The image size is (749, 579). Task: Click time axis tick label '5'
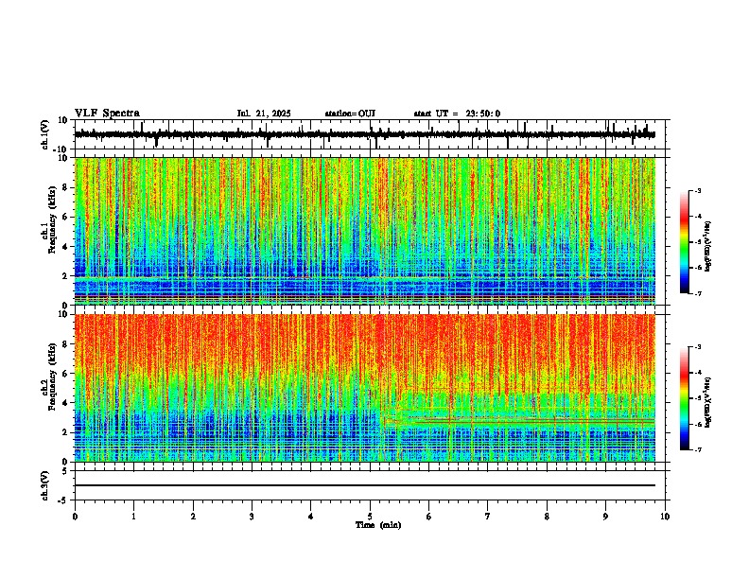point(370,517)
